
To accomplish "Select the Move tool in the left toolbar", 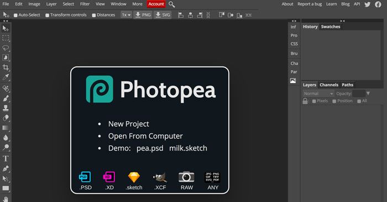I will point(6,28).
